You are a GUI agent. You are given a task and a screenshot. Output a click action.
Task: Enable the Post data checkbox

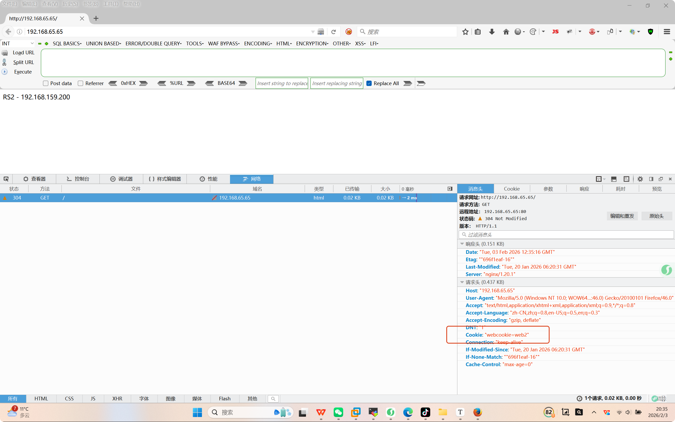point(46,83)
